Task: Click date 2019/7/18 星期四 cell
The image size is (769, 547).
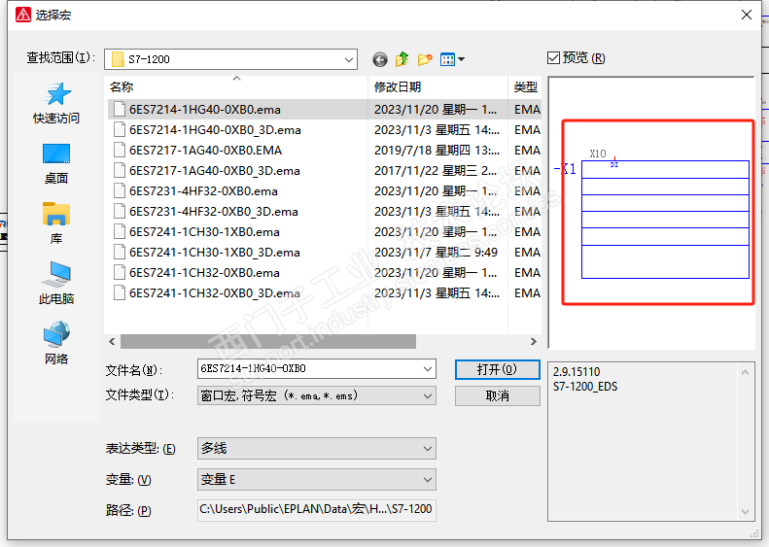Action: tap(437, 151)
